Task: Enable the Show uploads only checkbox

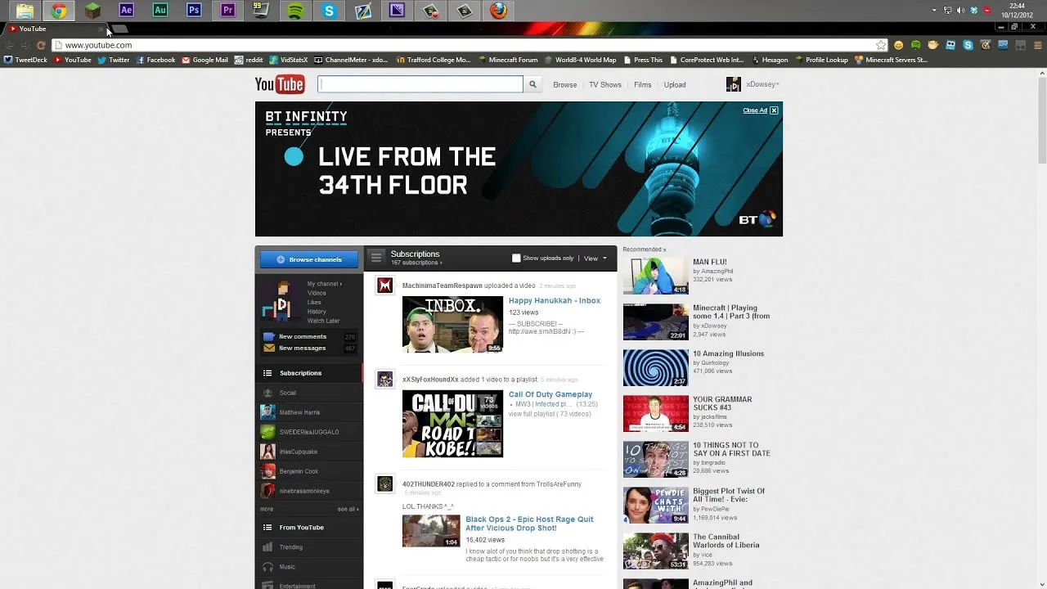Action: [516, 256]
